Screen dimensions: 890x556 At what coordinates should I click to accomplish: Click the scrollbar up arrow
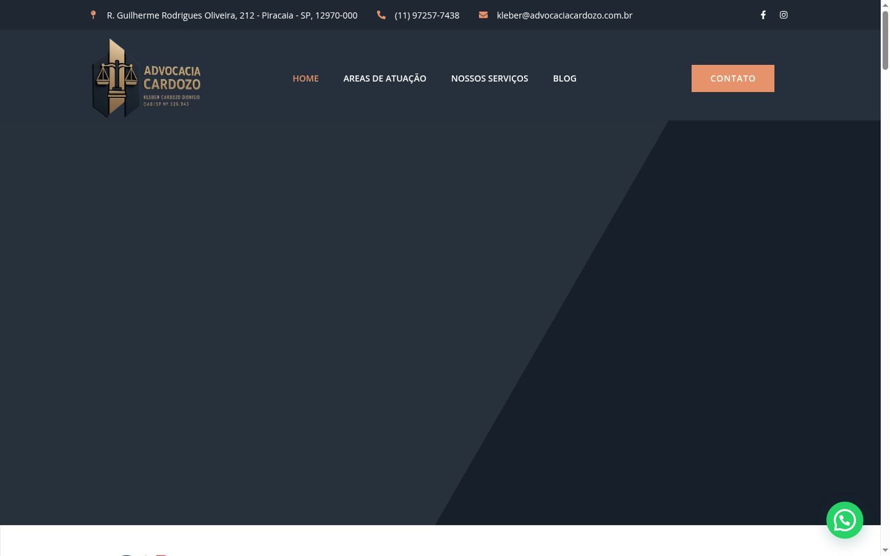885,4
